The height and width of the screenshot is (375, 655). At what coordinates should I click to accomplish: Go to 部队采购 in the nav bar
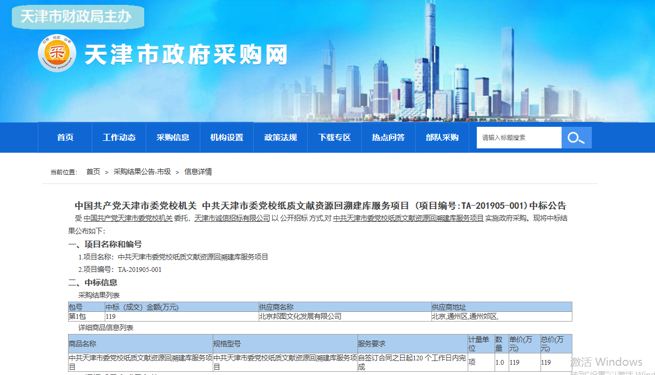point(442,138)
